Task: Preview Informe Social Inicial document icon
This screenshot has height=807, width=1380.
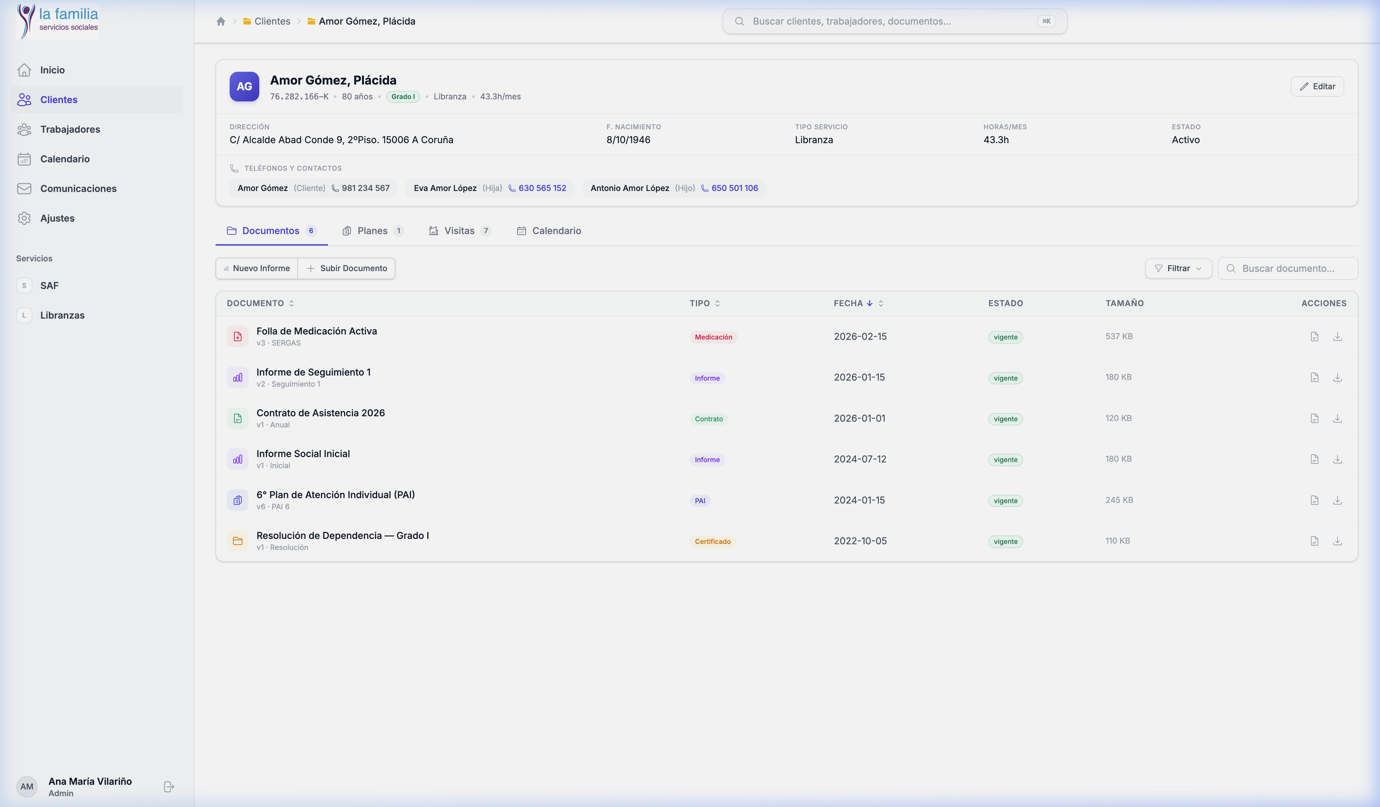Action: (x=1314, y=459)
